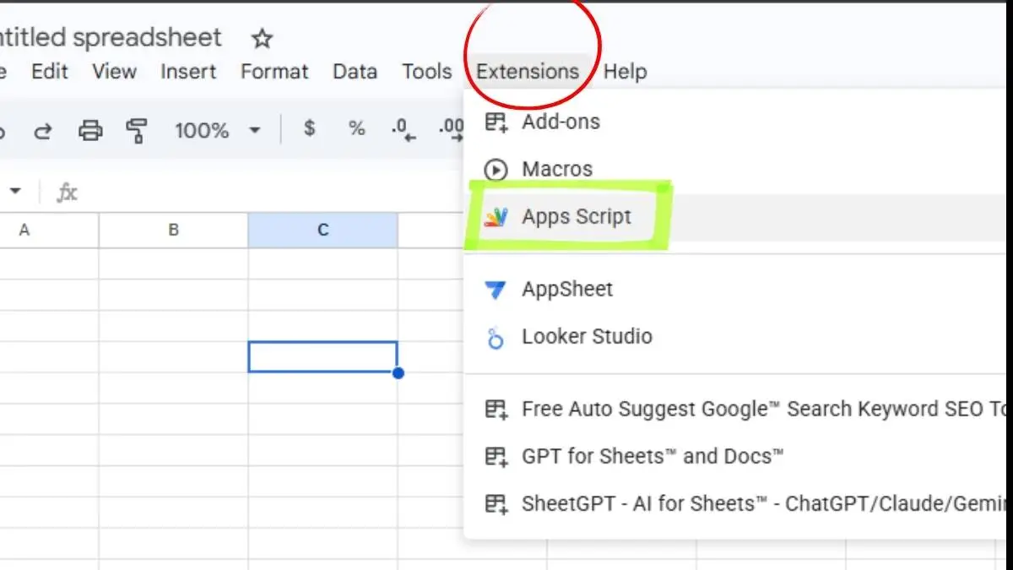The width and height of the screenshot is (1013, 570).
Task: Select the paint format roller icon
Action: point(136,130)
